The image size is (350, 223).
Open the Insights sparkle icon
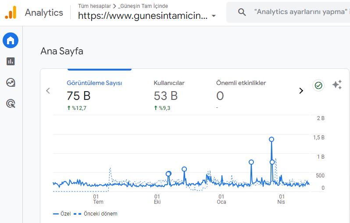[x=337, y=85]
